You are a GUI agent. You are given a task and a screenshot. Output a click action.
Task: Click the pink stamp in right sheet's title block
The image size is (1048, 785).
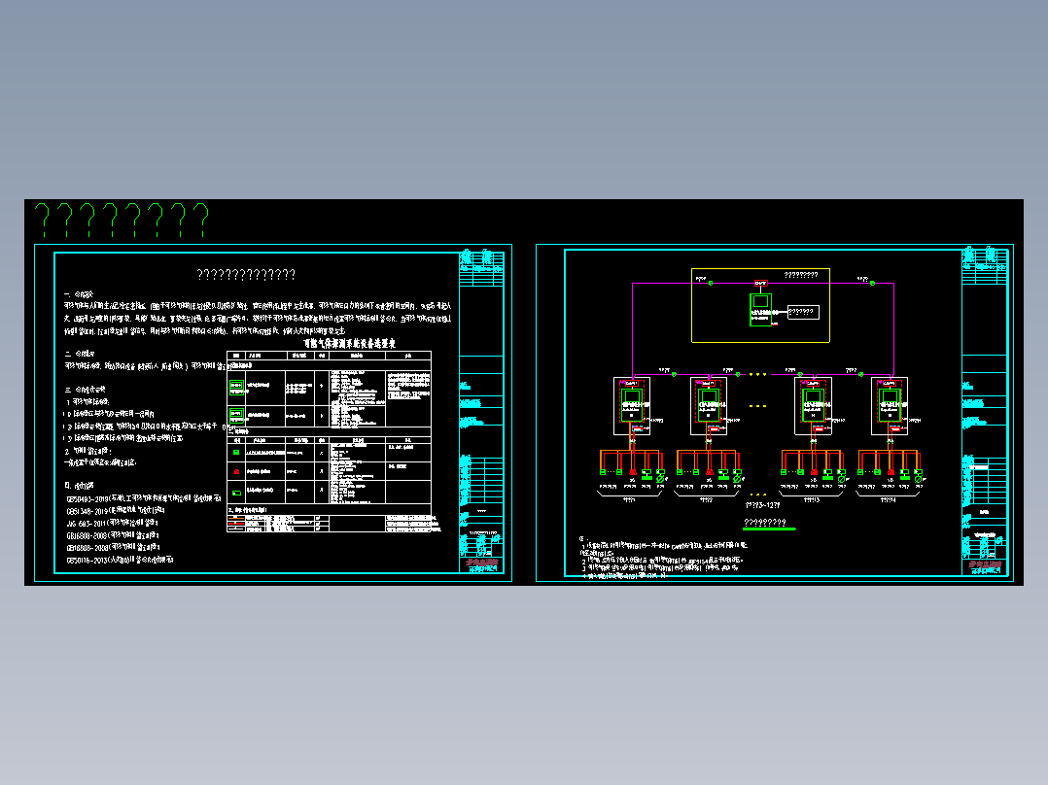[985, 565]
